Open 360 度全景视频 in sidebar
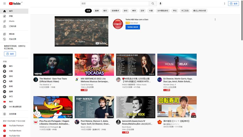Viewport: 243px width, 137px height. pos(14,107)
